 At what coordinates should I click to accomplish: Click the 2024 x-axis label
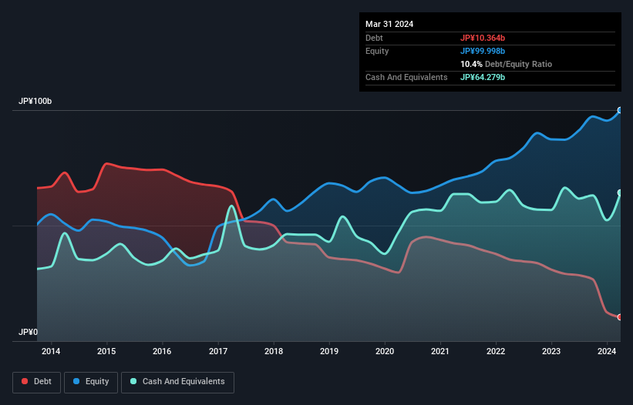[607, 351]
